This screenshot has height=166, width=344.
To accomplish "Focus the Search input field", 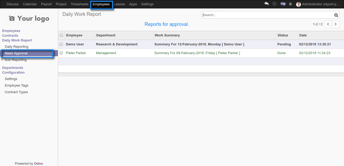I will (268, 15).
